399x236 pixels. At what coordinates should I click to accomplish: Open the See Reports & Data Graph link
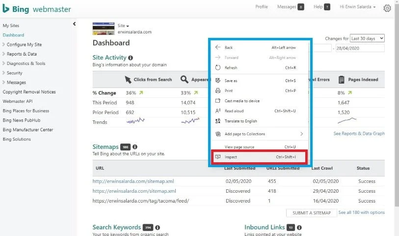tap(359, 134)
